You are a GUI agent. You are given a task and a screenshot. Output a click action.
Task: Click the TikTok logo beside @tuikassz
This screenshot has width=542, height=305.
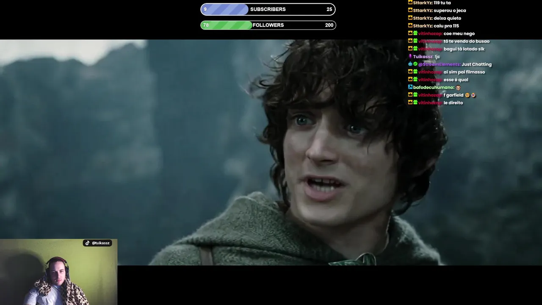[87, 243]
